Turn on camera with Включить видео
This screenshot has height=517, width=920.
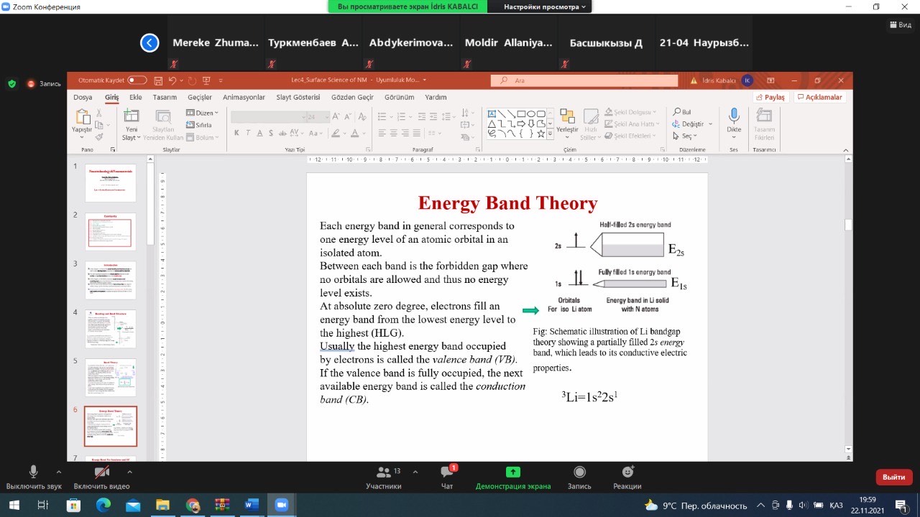click(102, 472)
